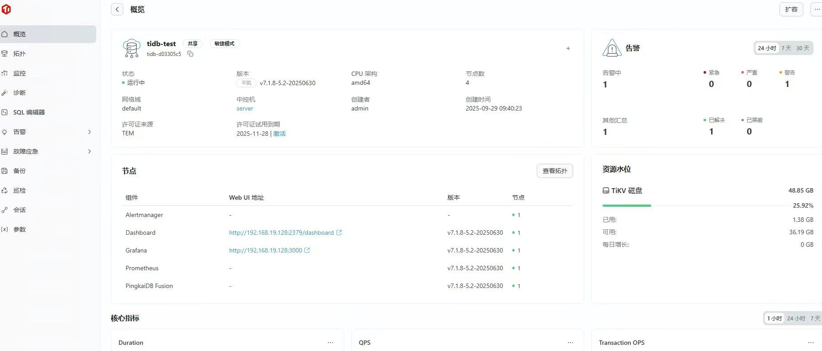Click the plus icon in cluster info card
The width and height of the screenshot is (822, 351).
(568, 48)
